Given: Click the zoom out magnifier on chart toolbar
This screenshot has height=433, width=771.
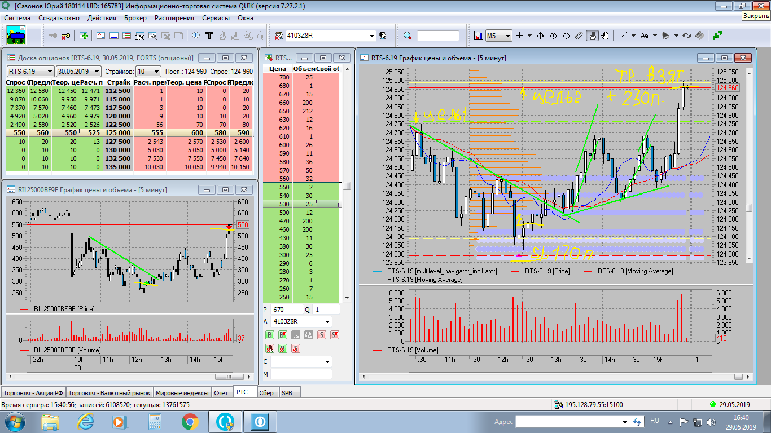Looking at the screenshot, I should pyautogui.click(x=566, y=36).
